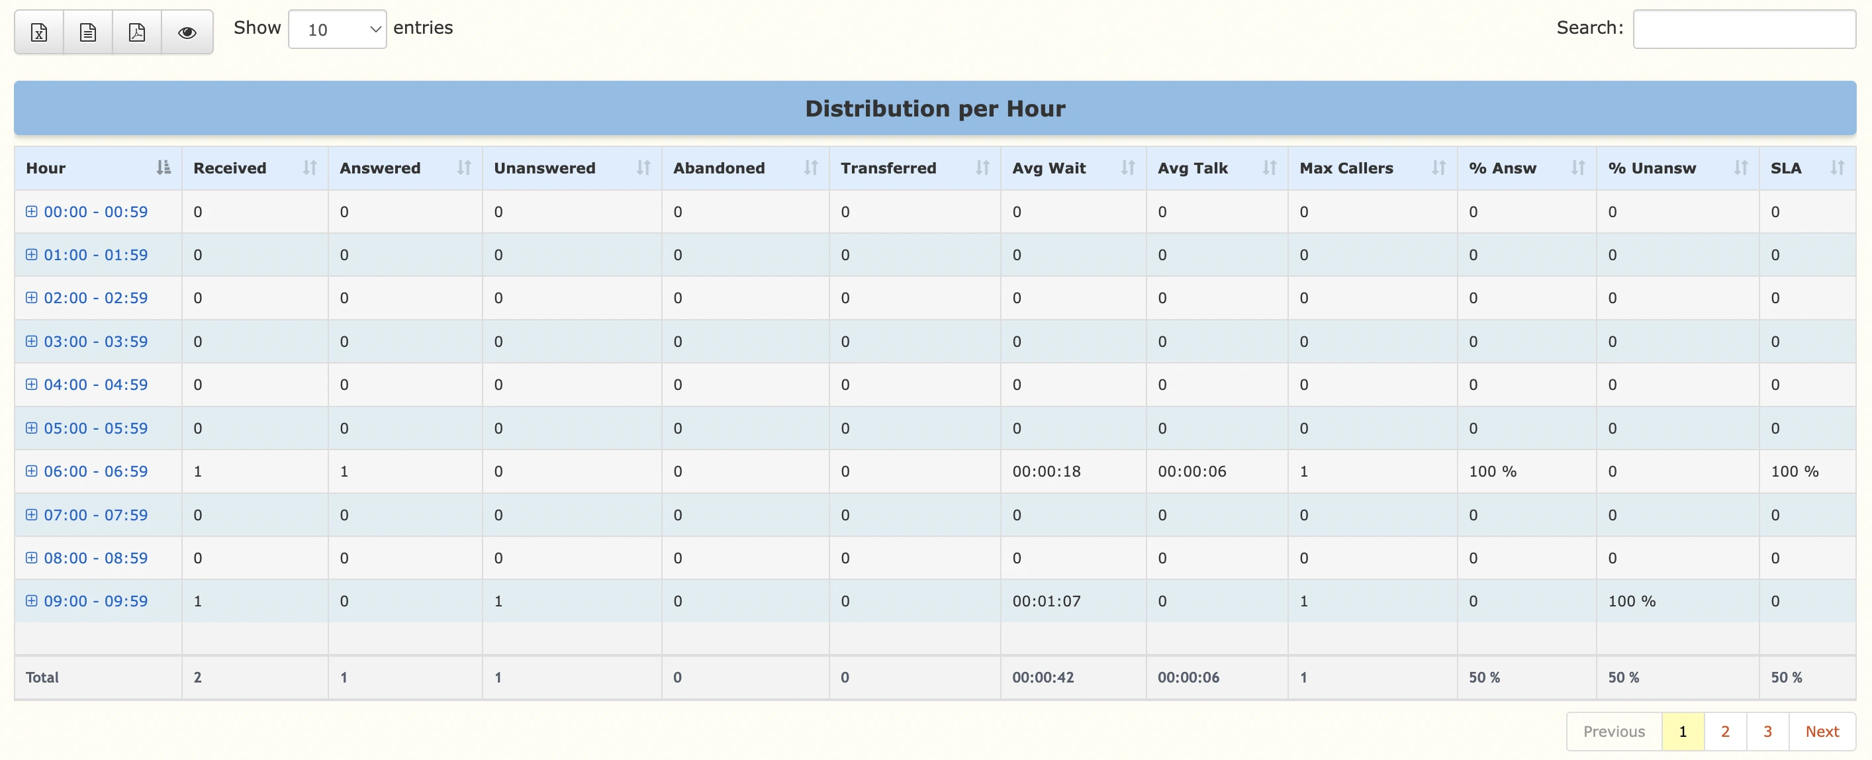This screenshot has width=1872, height=760.
Task: Open print preview with the eye icon
Action: pyautogui.click(x=187, y=31)
